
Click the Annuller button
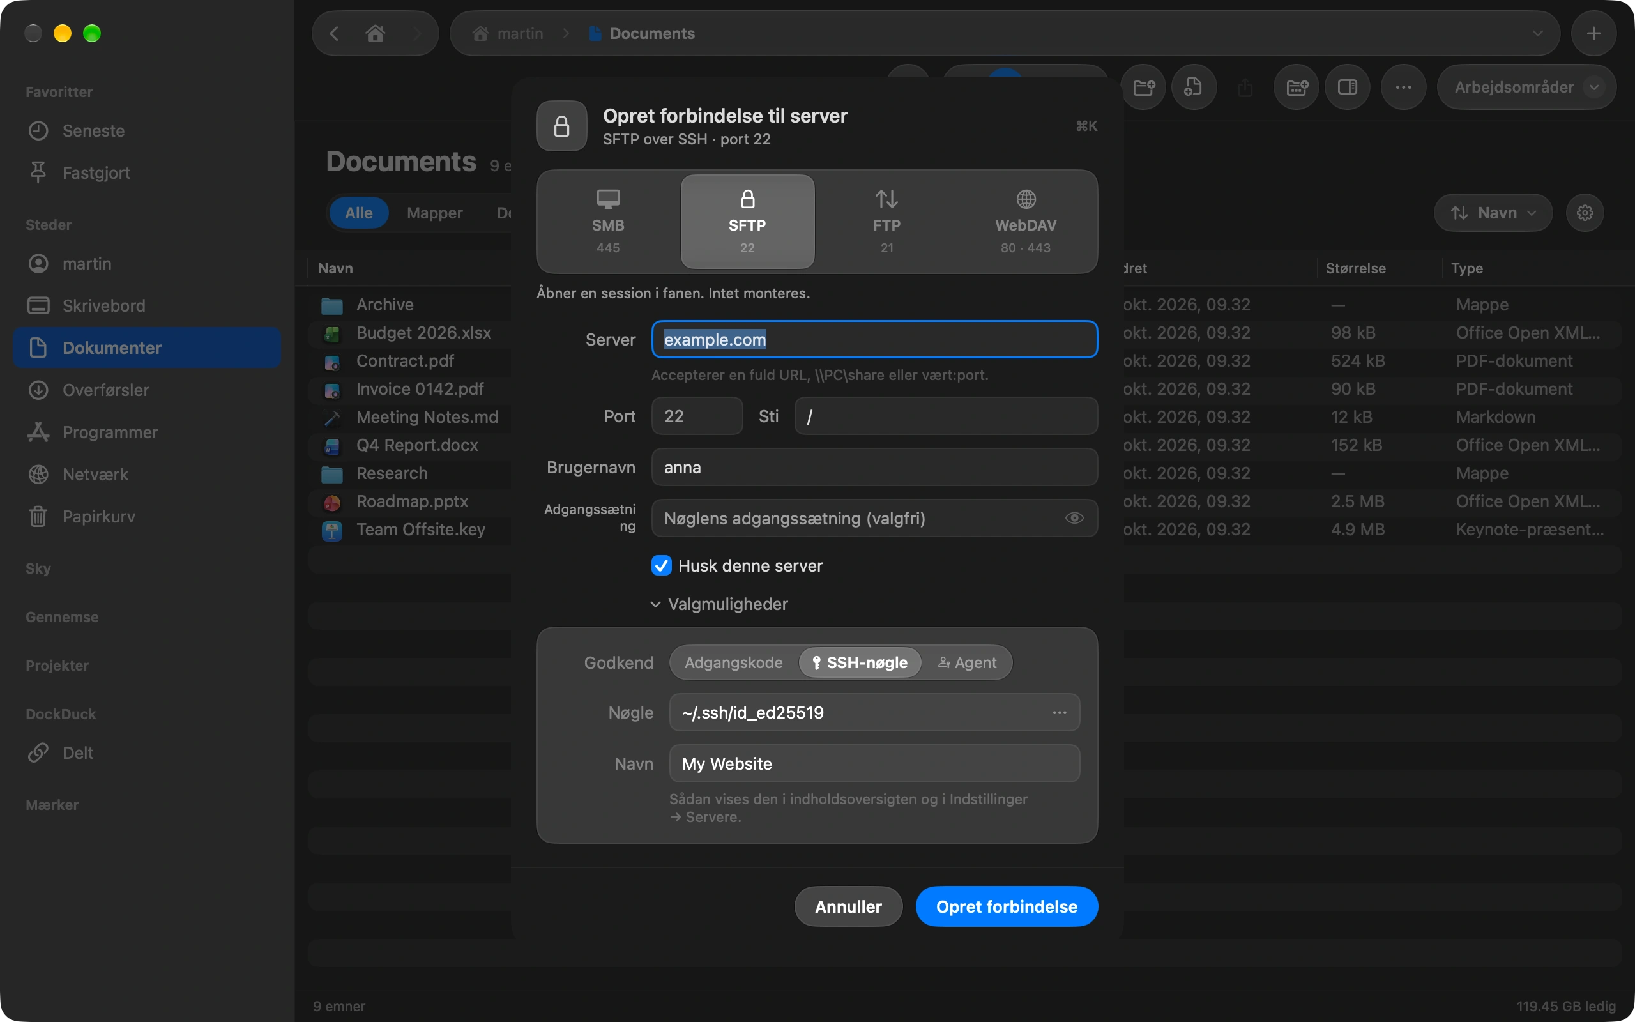848,906
